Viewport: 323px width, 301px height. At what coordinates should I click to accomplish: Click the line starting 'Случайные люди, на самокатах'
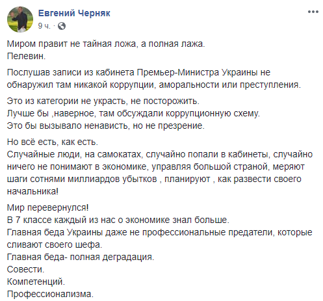[160, 155]
